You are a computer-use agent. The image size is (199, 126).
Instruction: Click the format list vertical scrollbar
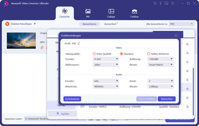click(193, 92)
